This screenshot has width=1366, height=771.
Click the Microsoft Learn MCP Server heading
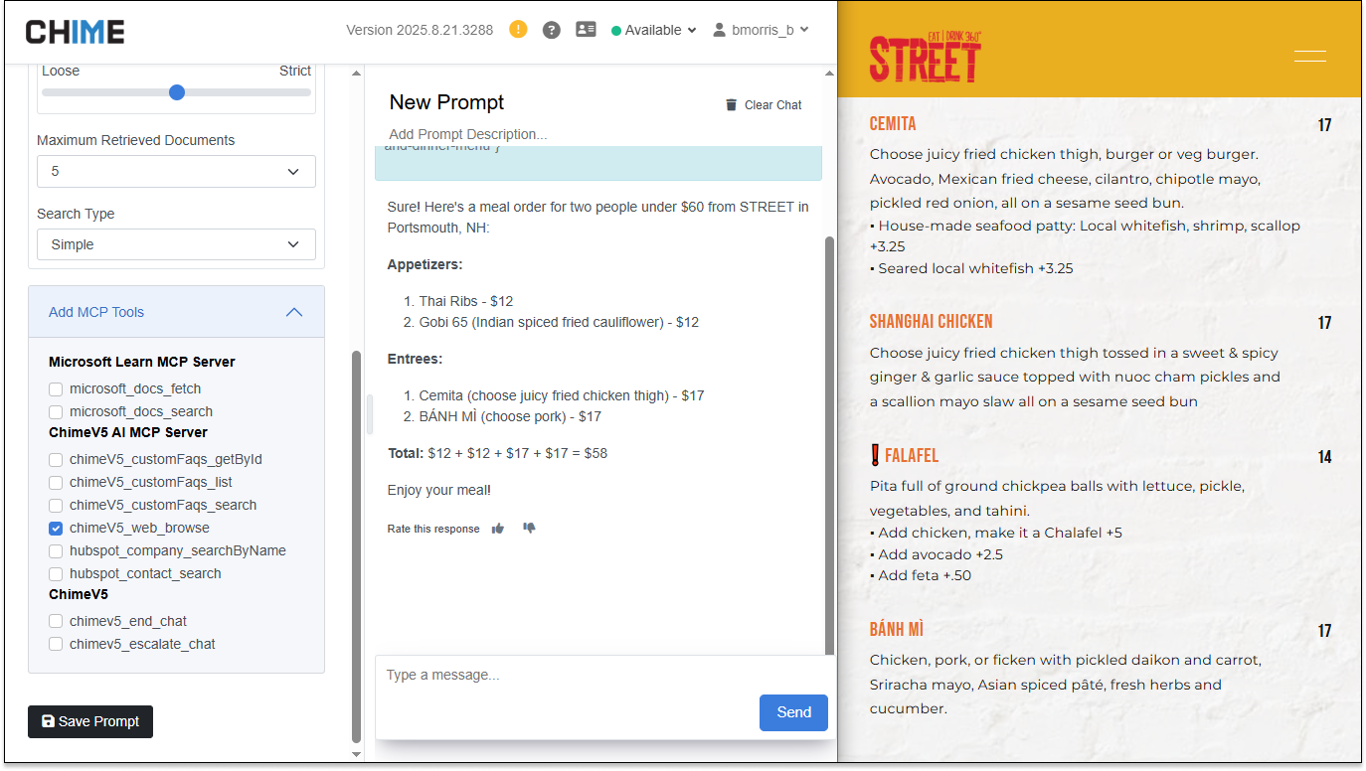[142, 362]
